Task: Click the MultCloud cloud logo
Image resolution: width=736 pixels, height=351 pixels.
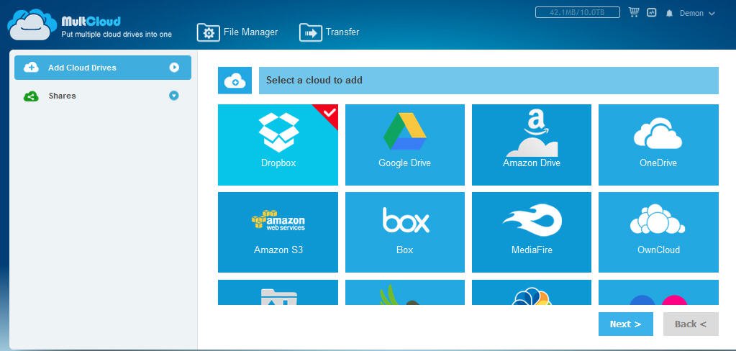Action: tap(32, 24)
